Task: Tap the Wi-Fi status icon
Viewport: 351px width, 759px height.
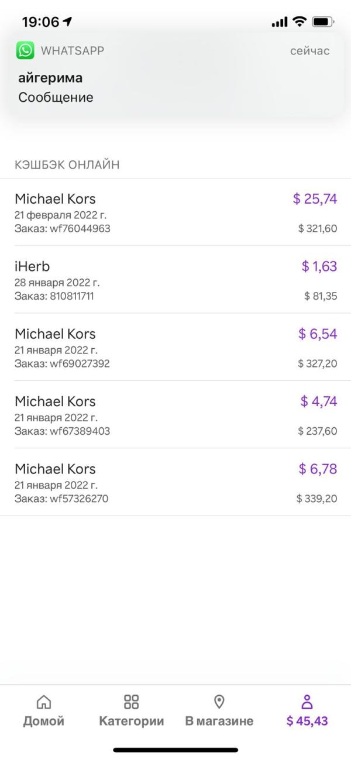Action: coord(300,22)
